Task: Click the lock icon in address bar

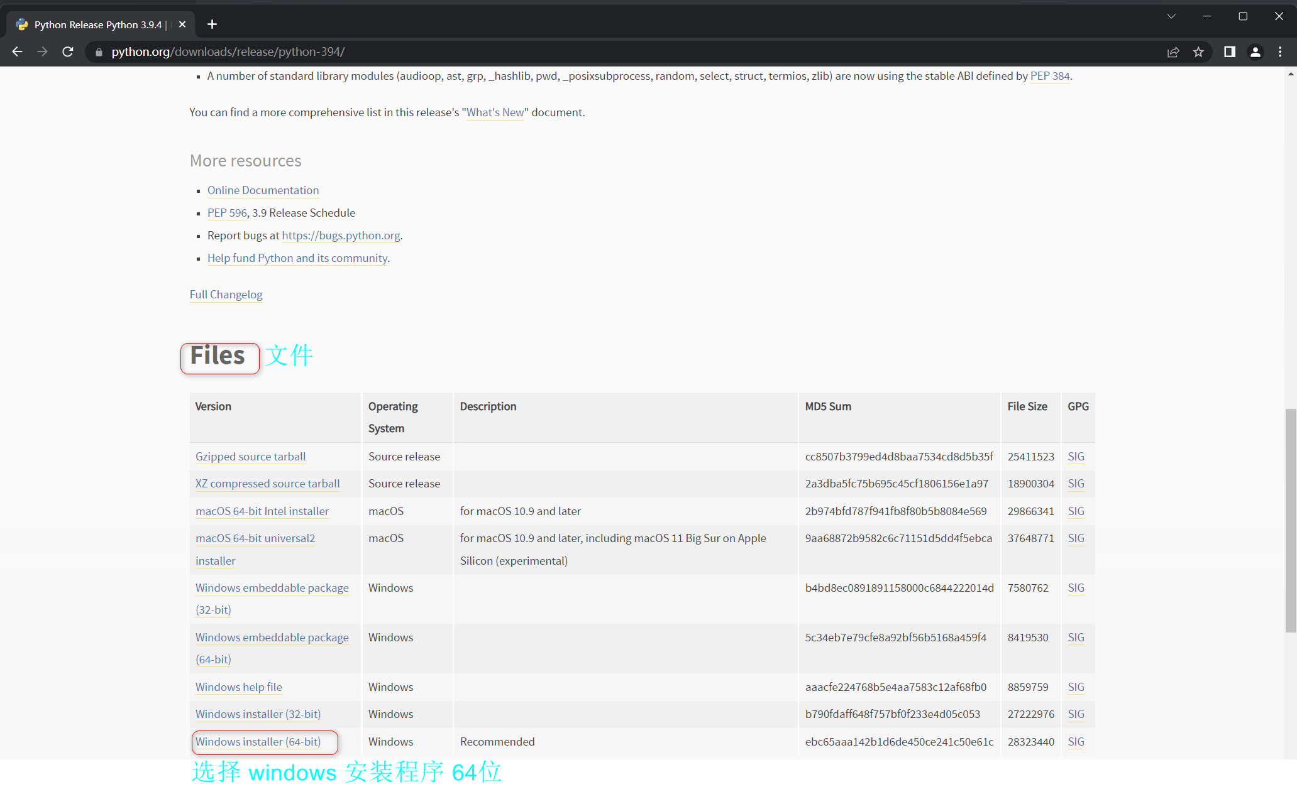Action: pyautogui.click(x=99, y=52)
